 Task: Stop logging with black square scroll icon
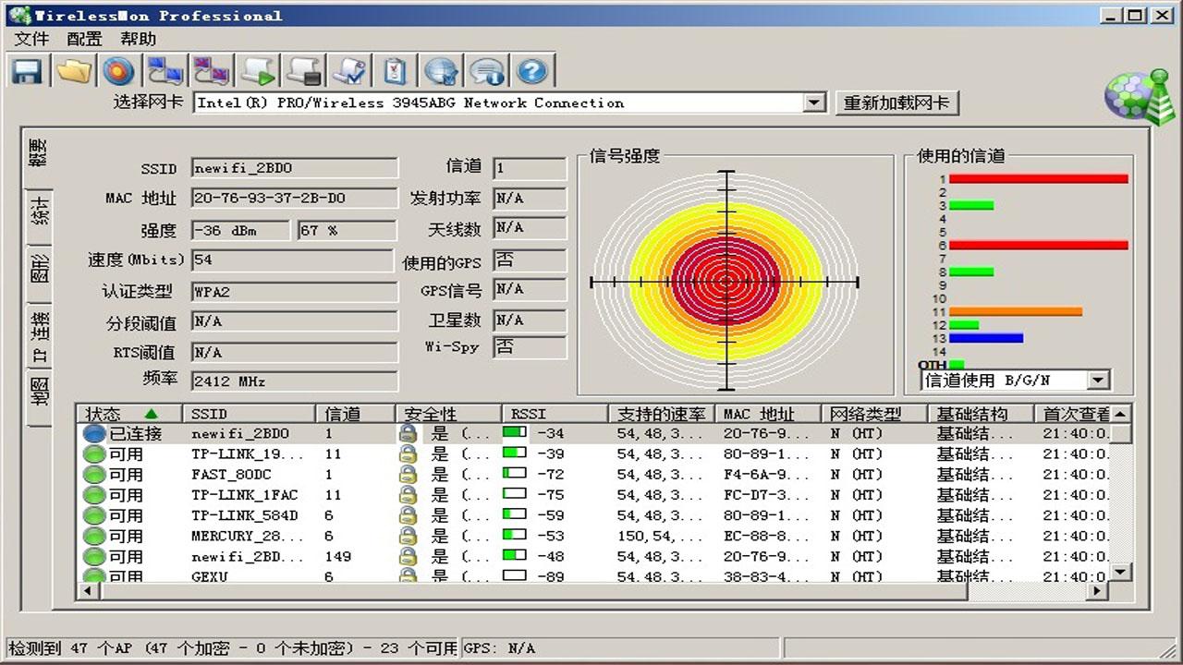[303, 71]
